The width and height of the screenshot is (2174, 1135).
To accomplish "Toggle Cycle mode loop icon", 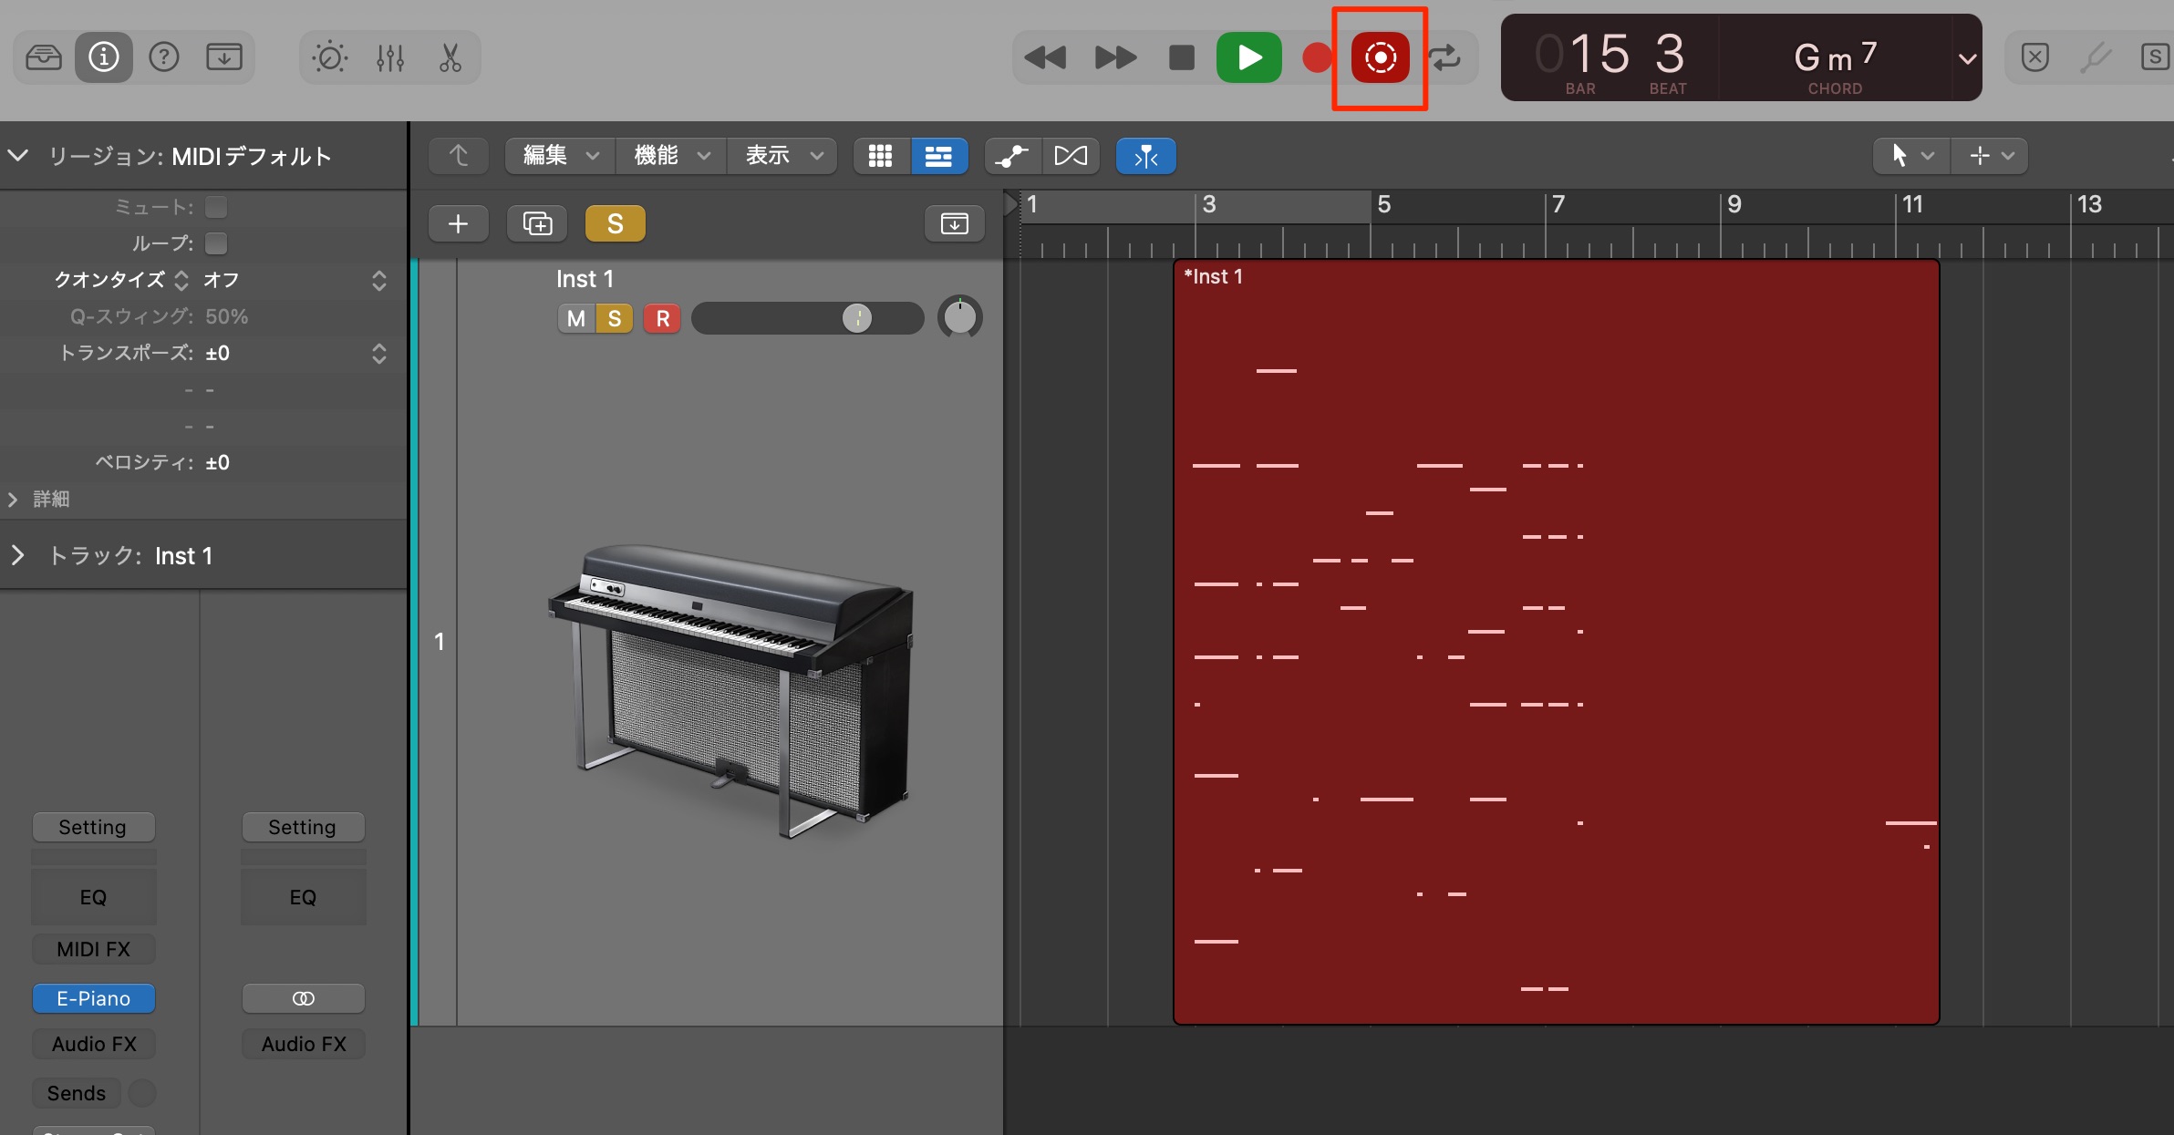I will (1444, 57).
